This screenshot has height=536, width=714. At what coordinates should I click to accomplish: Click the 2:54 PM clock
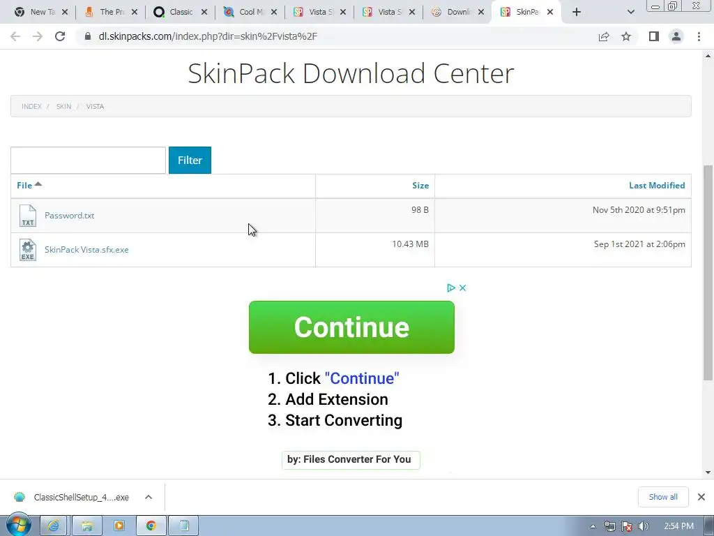point(678,526)
